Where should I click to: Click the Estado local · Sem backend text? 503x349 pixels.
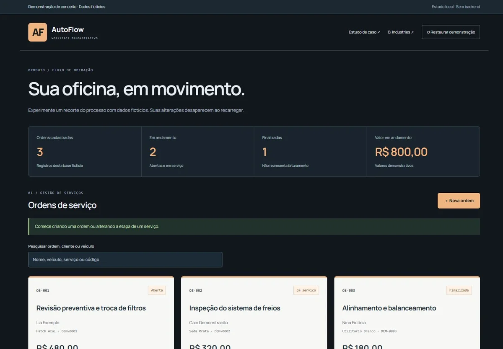pos(456,7)
